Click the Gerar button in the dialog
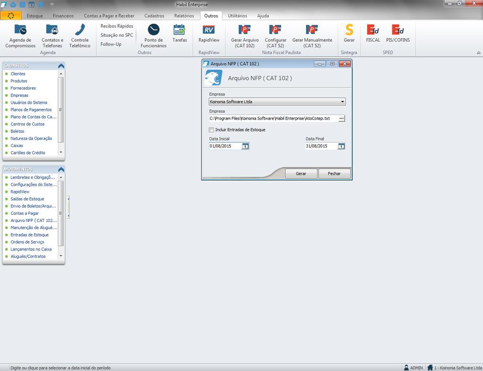 pos(301,173)
